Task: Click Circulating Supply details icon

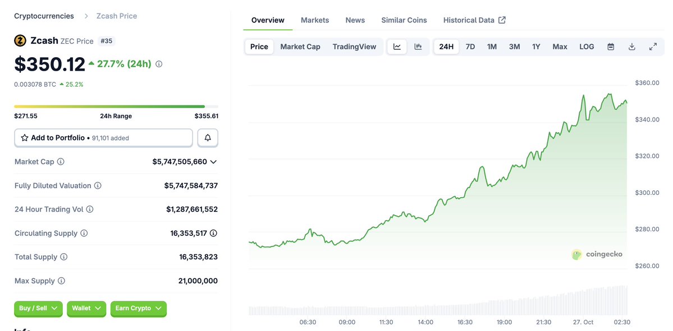Action: click(x=213, y=233)
